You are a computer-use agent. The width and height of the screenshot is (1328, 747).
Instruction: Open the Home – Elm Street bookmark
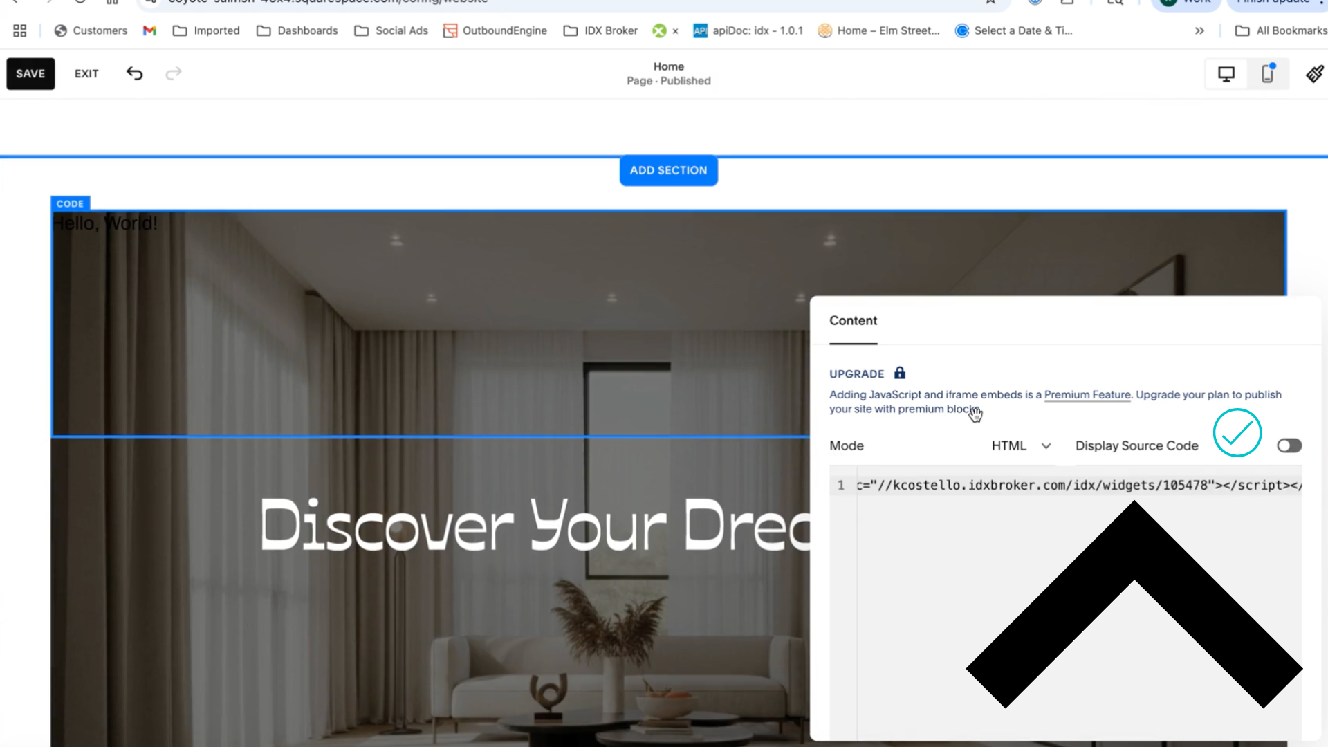click(x=878, y=30)
